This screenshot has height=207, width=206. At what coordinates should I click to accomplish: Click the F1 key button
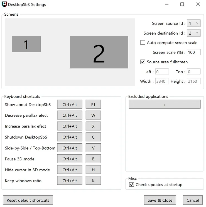93,104
